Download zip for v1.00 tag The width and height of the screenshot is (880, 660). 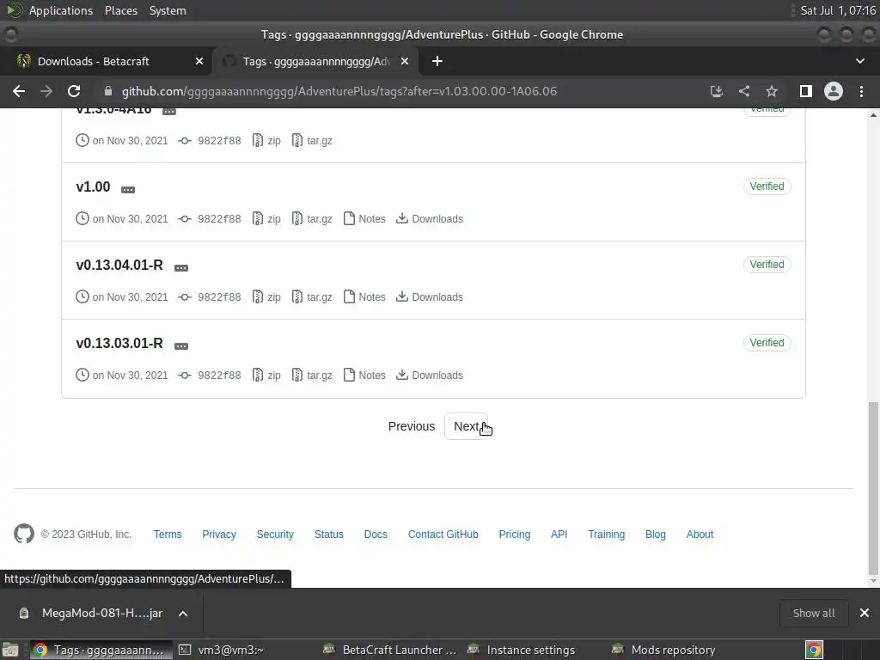pos(266,219)
